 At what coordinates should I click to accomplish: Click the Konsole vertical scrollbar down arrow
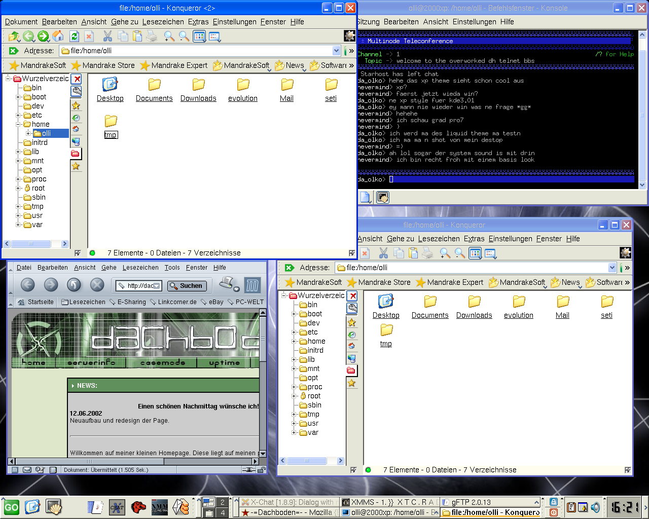coord(642,185)
